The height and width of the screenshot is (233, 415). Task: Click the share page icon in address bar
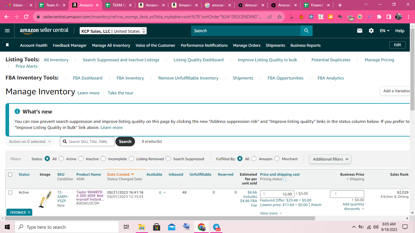click(x=269, y=17)
